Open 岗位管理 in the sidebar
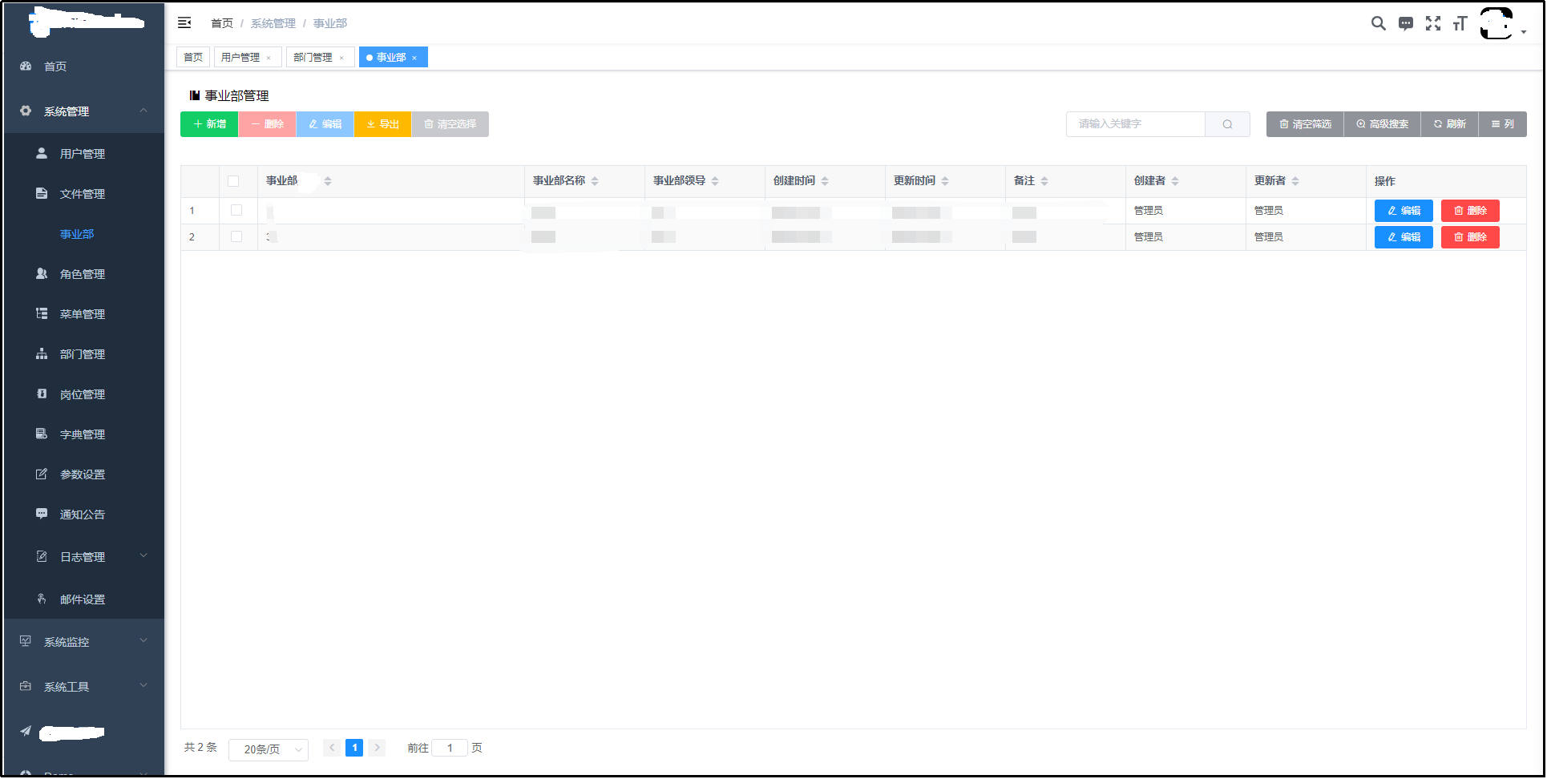This screenshot has height=779, width=1547. tap(83, 394)
